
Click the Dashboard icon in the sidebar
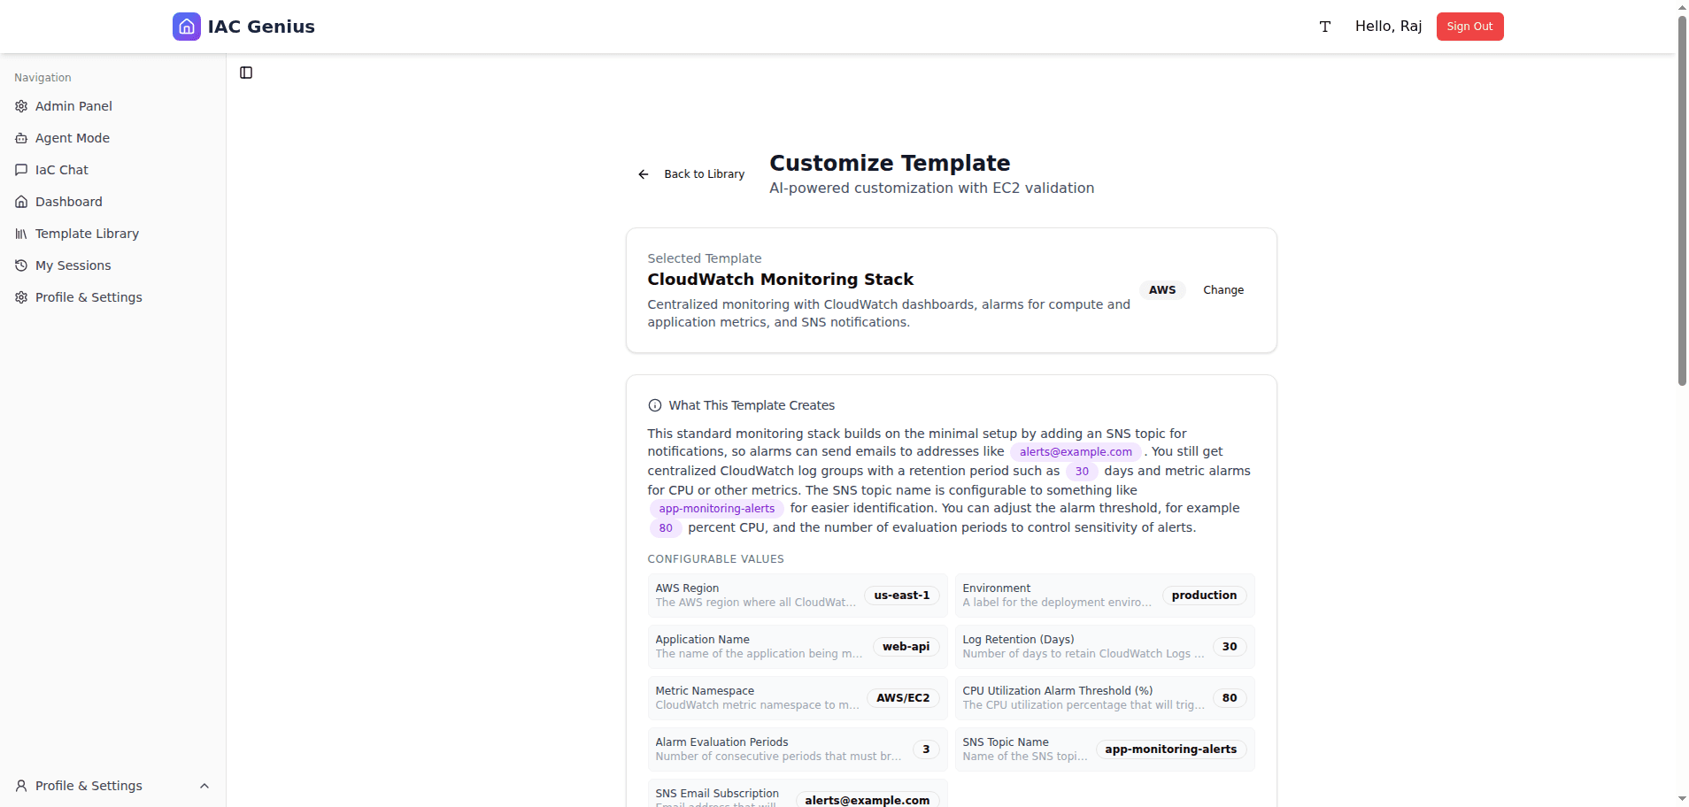coord(21,202)
